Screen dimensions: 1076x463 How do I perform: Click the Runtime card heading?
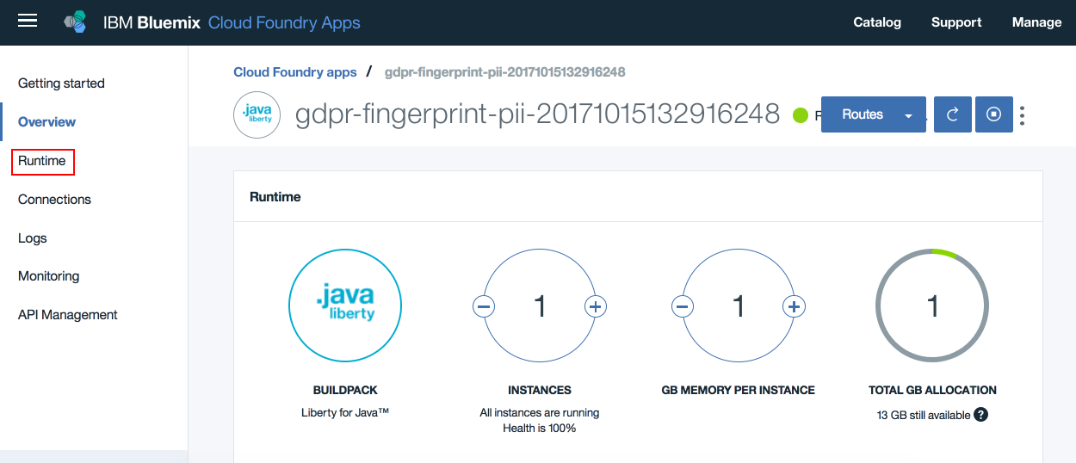(x=275, y=197)
